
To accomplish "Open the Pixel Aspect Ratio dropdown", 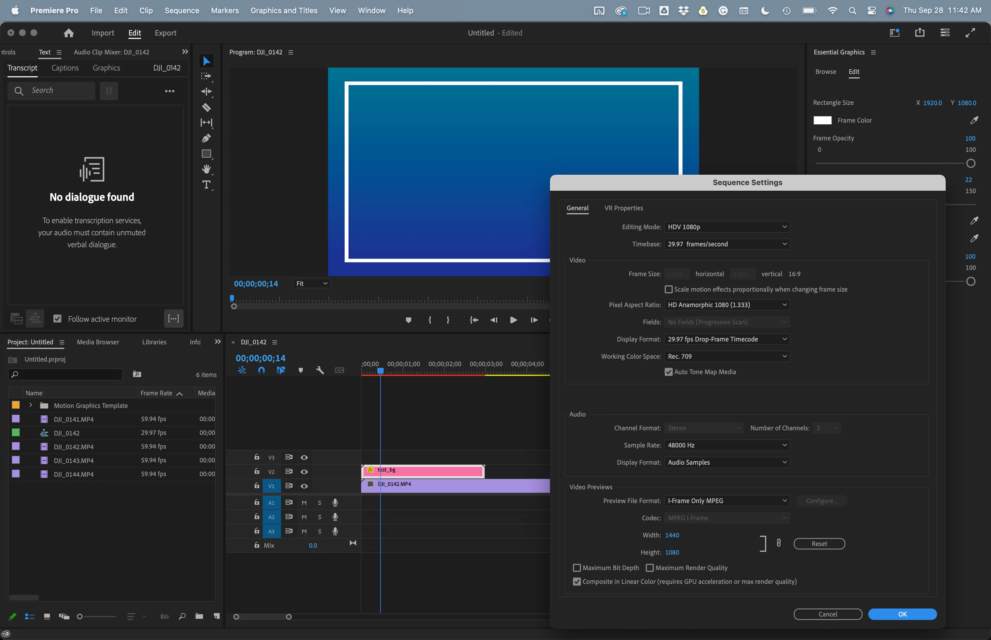I will click(x=726, y=305).
